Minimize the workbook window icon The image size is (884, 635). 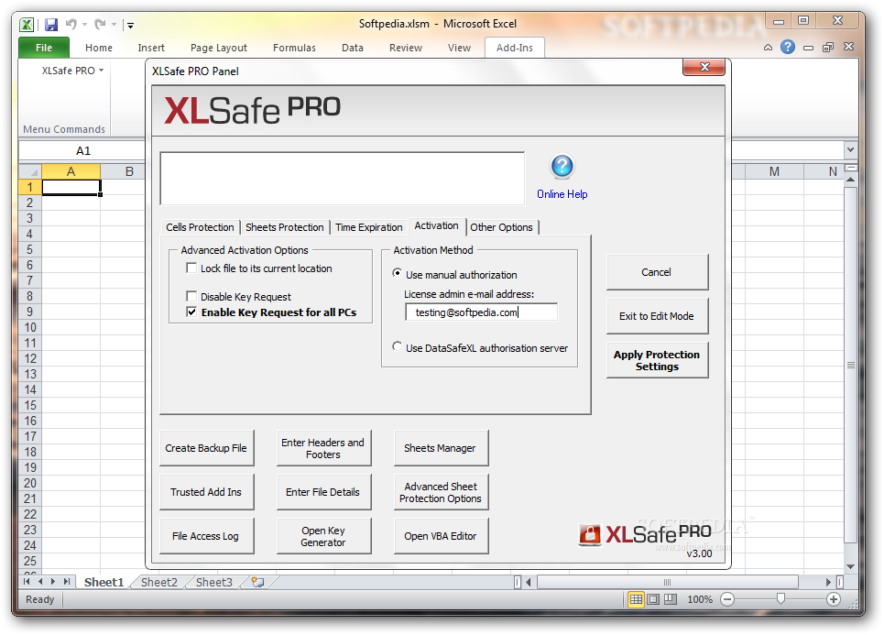click(808, 48)
